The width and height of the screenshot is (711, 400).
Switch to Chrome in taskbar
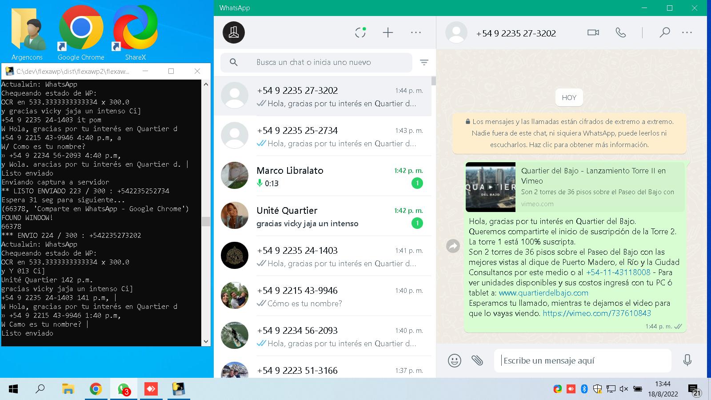coord(96,389)
